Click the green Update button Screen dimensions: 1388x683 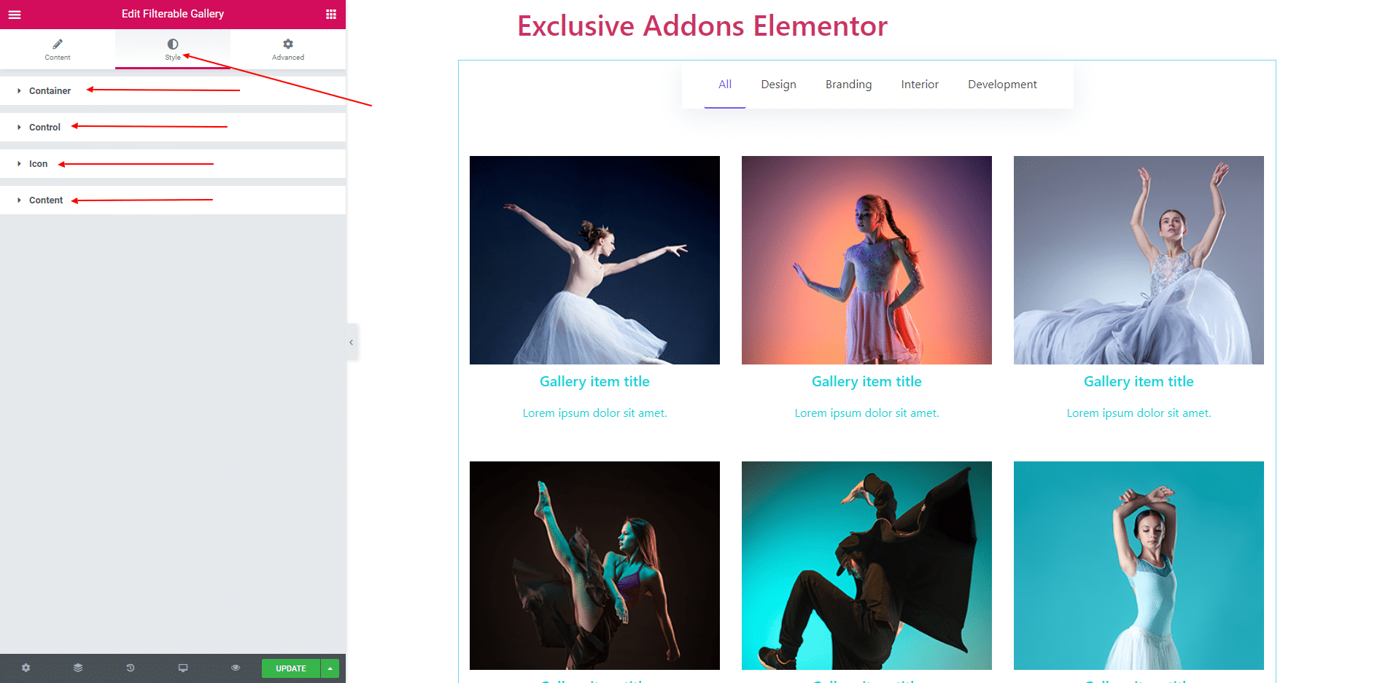coord(291,668)
